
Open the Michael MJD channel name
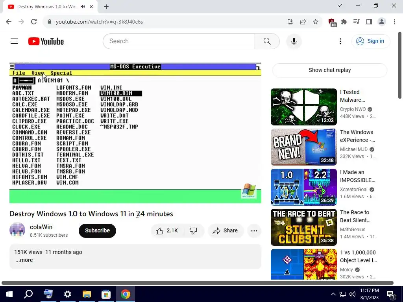[354, 149]
